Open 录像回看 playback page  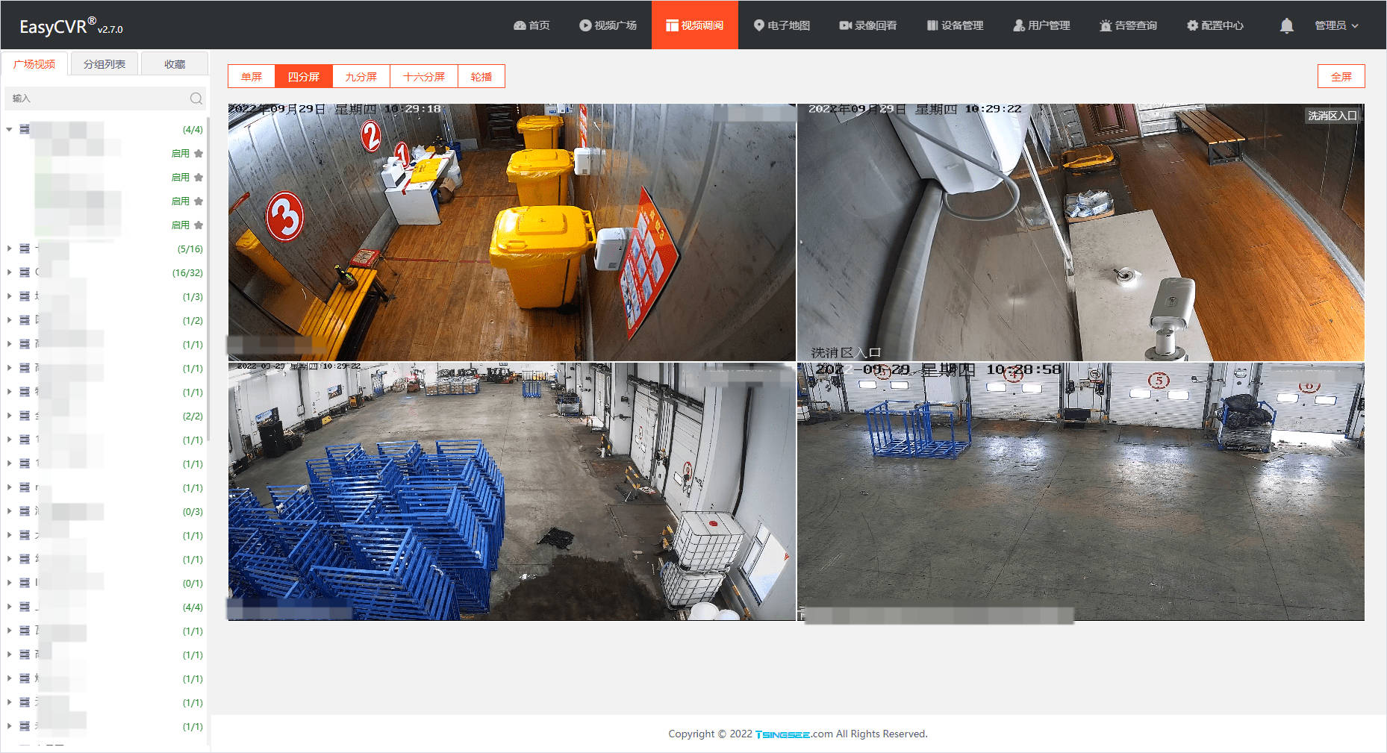tap(868, 25)
